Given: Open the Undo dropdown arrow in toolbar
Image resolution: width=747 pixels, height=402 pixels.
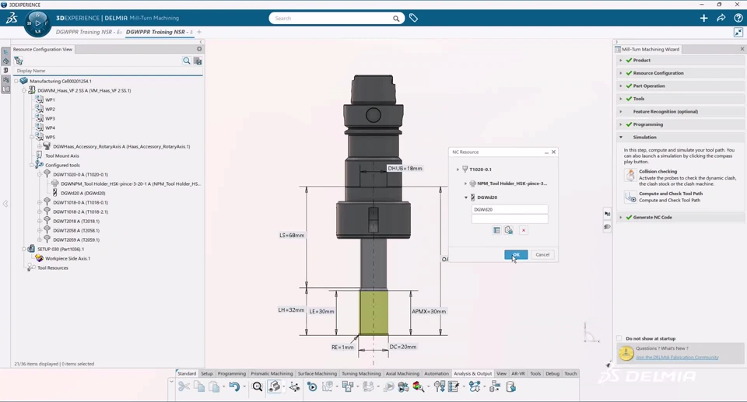Looking at the screenshot, I should point(244,386).
